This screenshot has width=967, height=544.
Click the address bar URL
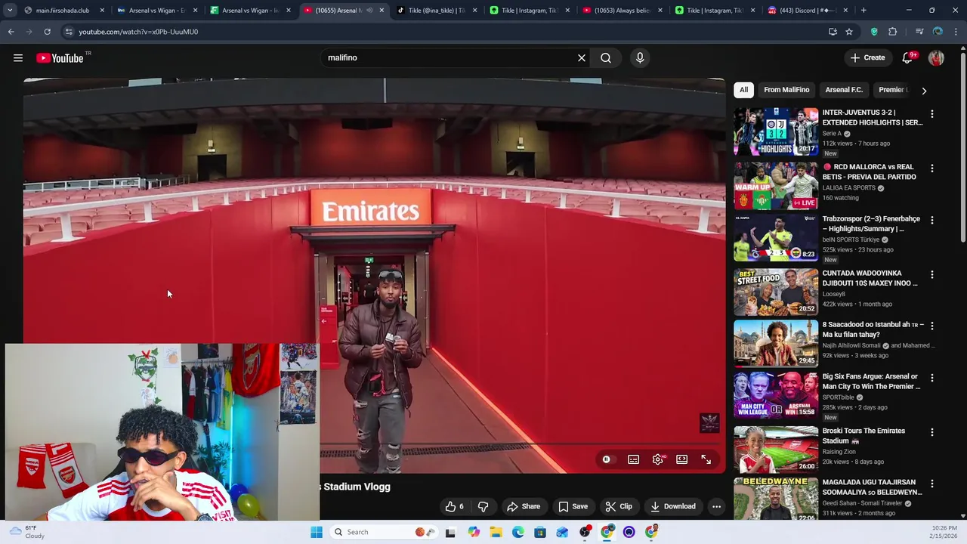(x=138, y=32)
